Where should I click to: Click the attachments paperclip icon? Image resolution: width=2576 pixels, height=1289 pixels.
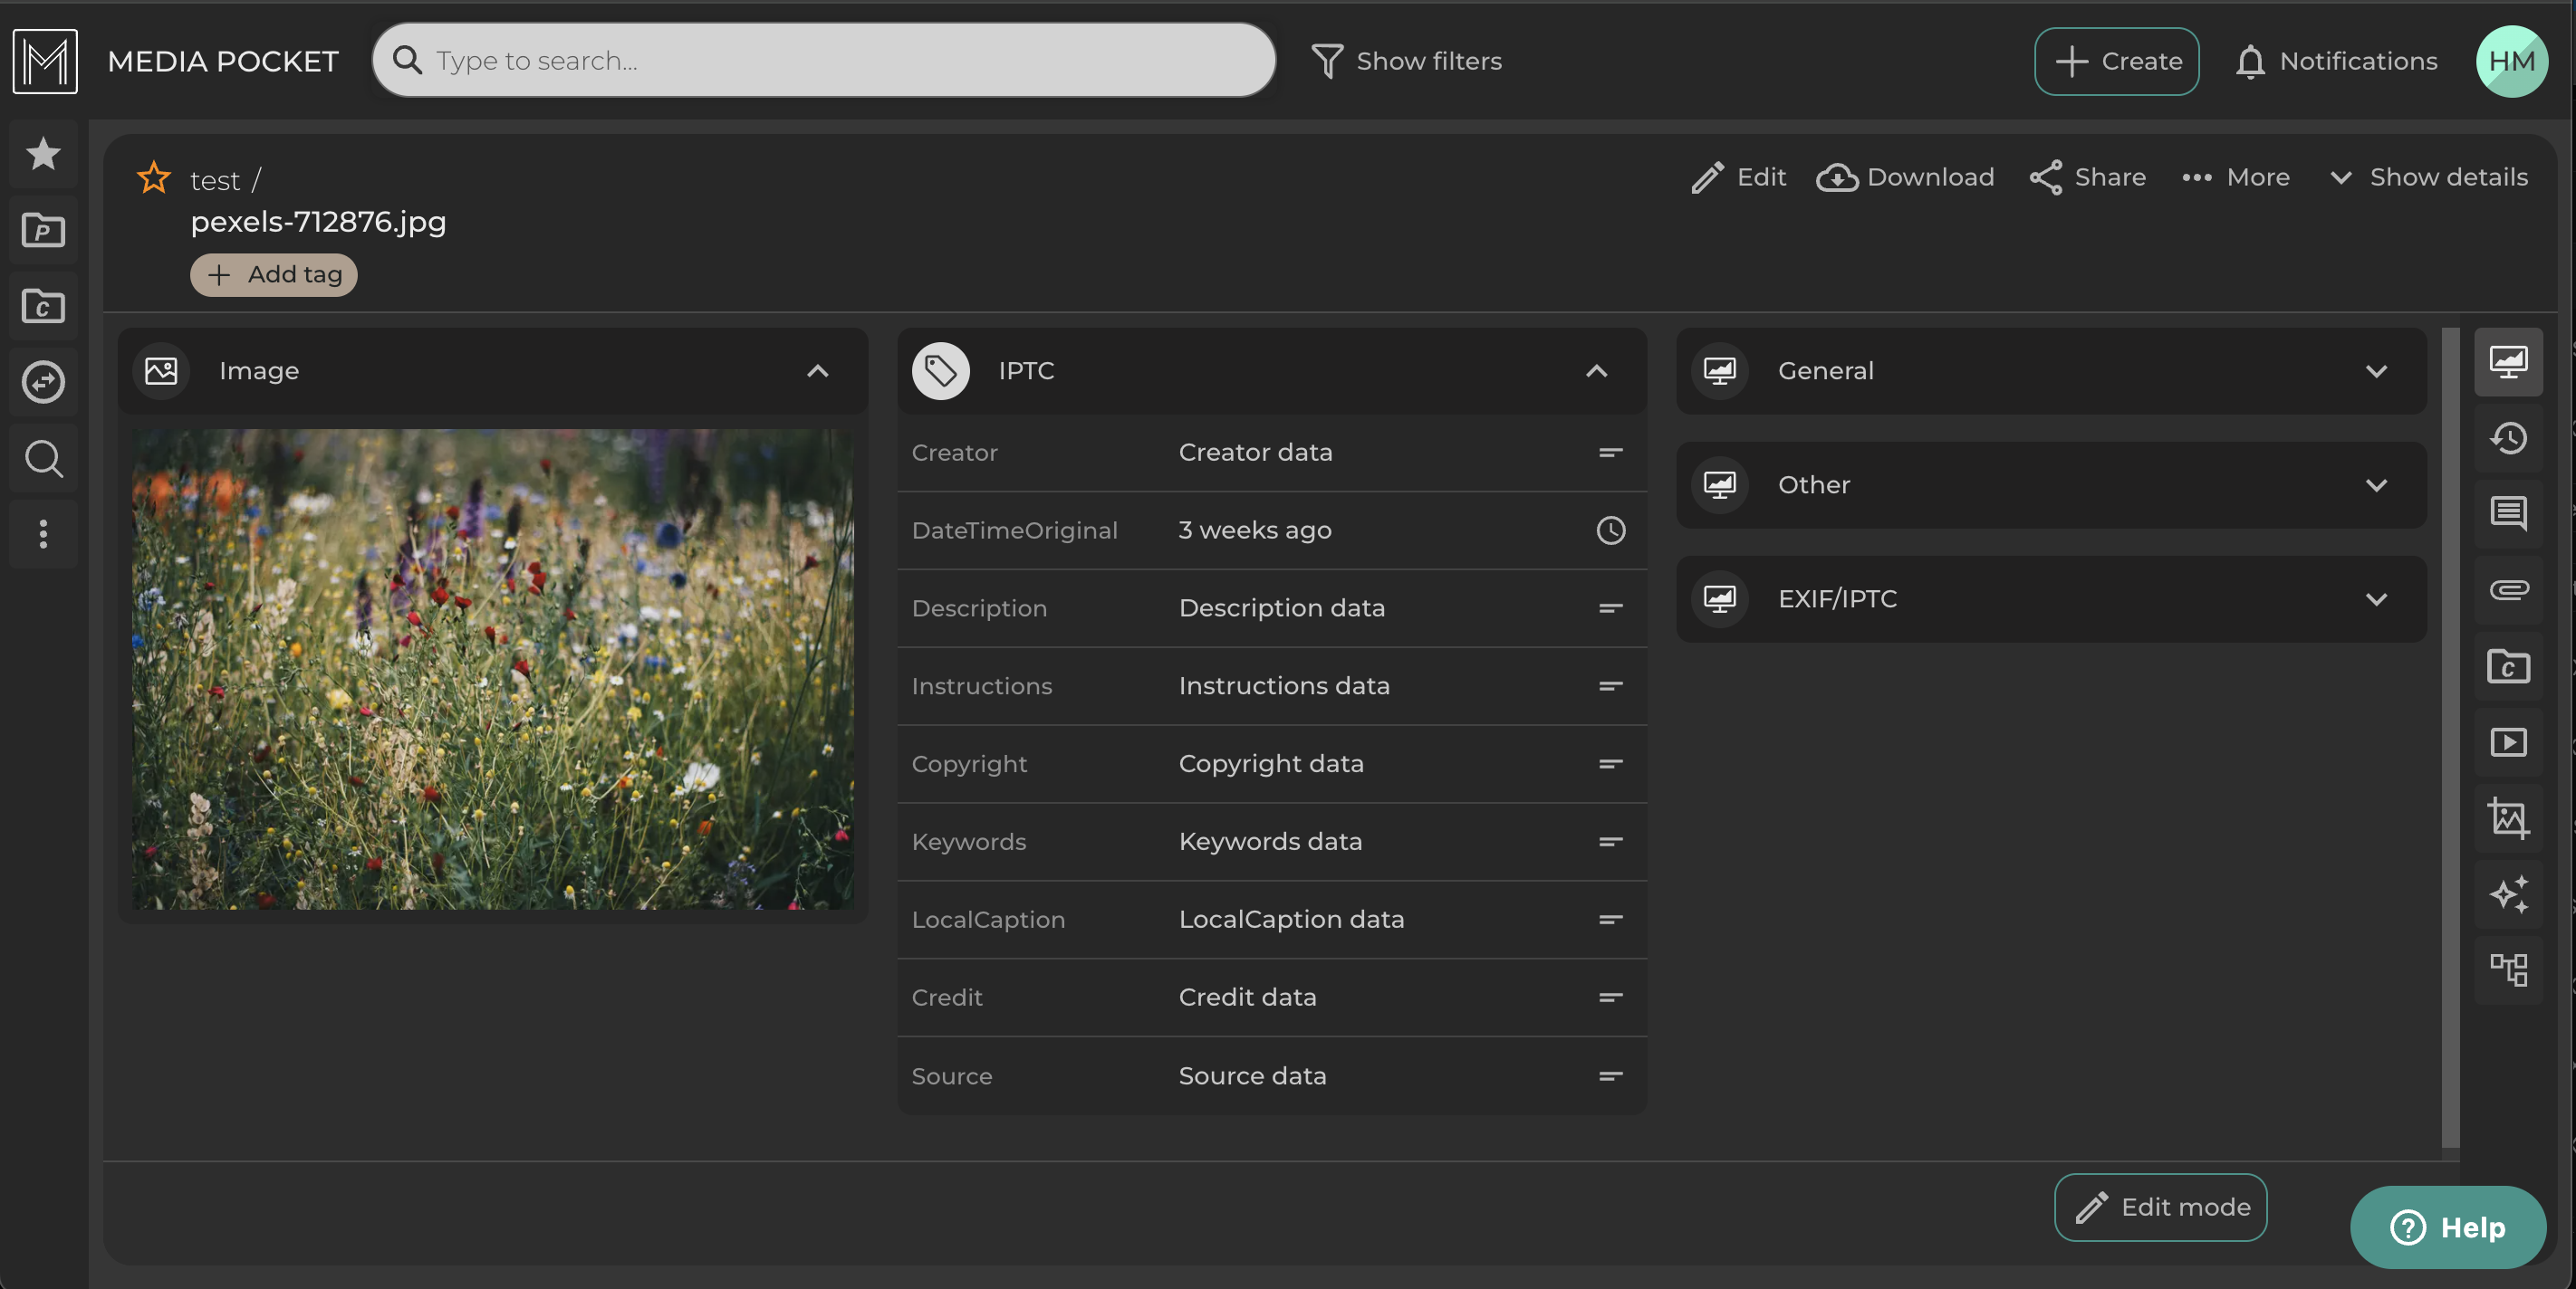(2508, 589)
